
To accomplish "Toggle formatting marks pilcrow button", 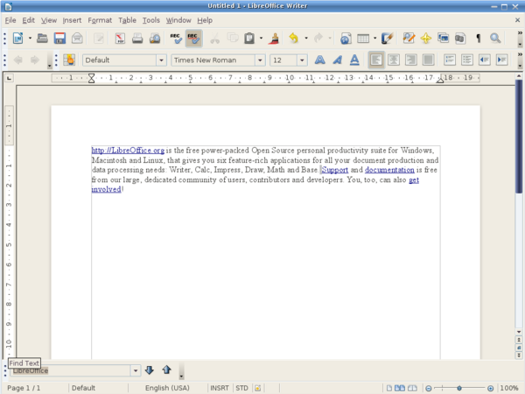I will pos(478,39).
